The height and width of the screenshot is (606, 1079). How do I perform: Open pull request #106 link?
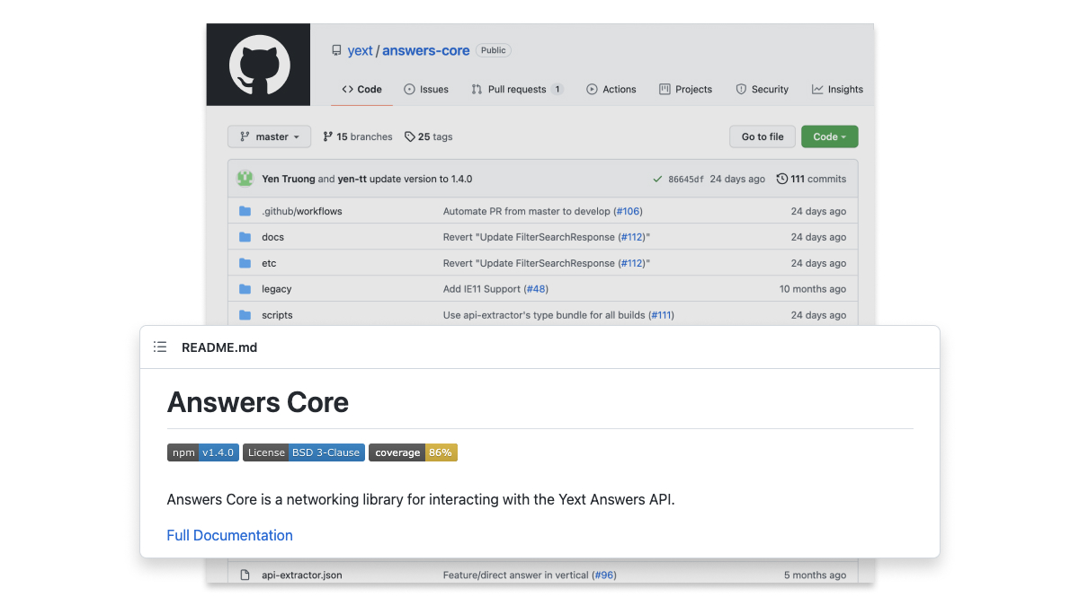click(x=628, y=211)
